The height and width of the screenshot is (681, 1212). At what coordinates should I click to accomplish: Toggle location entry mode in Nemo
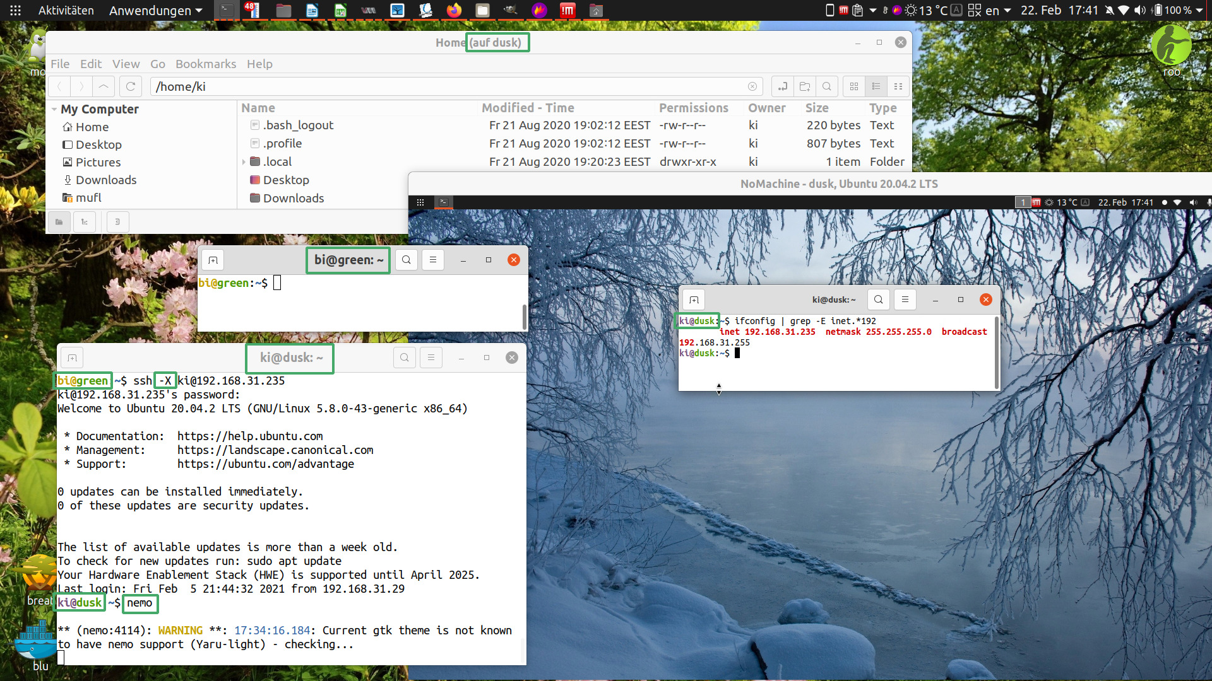point(783,86)
